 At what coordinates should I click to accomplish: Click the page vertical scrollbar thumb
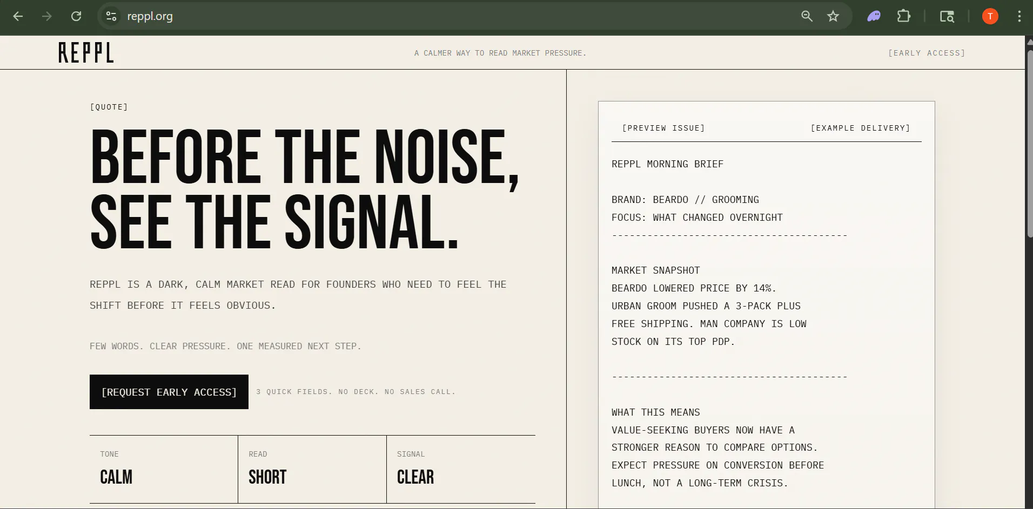click(x=1029, y=145)
